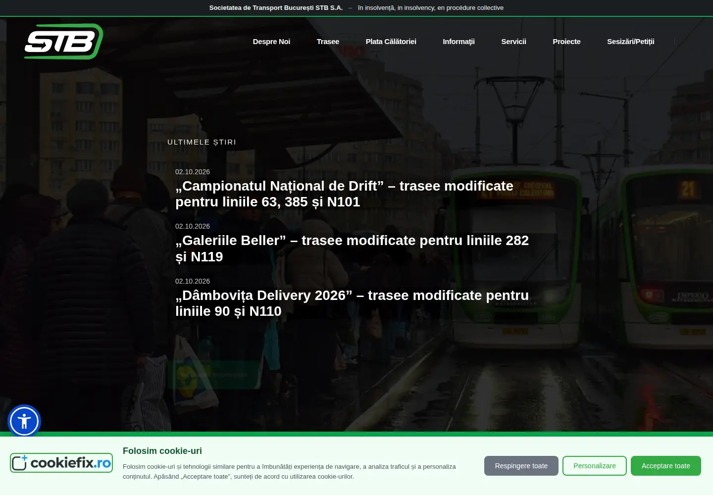Click the date above the Campionatul Național article
This screenshot has height=495, width=713.
[193, 172]
